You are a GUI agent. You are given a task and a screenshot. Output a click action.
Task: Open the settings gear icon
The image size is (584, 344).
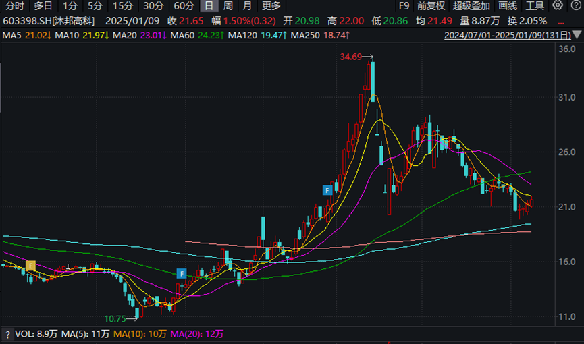pos(558,5)
